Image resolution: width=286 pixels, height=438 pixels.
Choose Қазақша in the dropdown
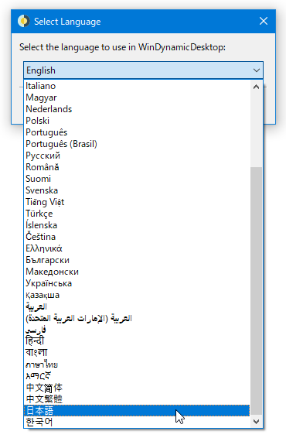pos(137,295)
